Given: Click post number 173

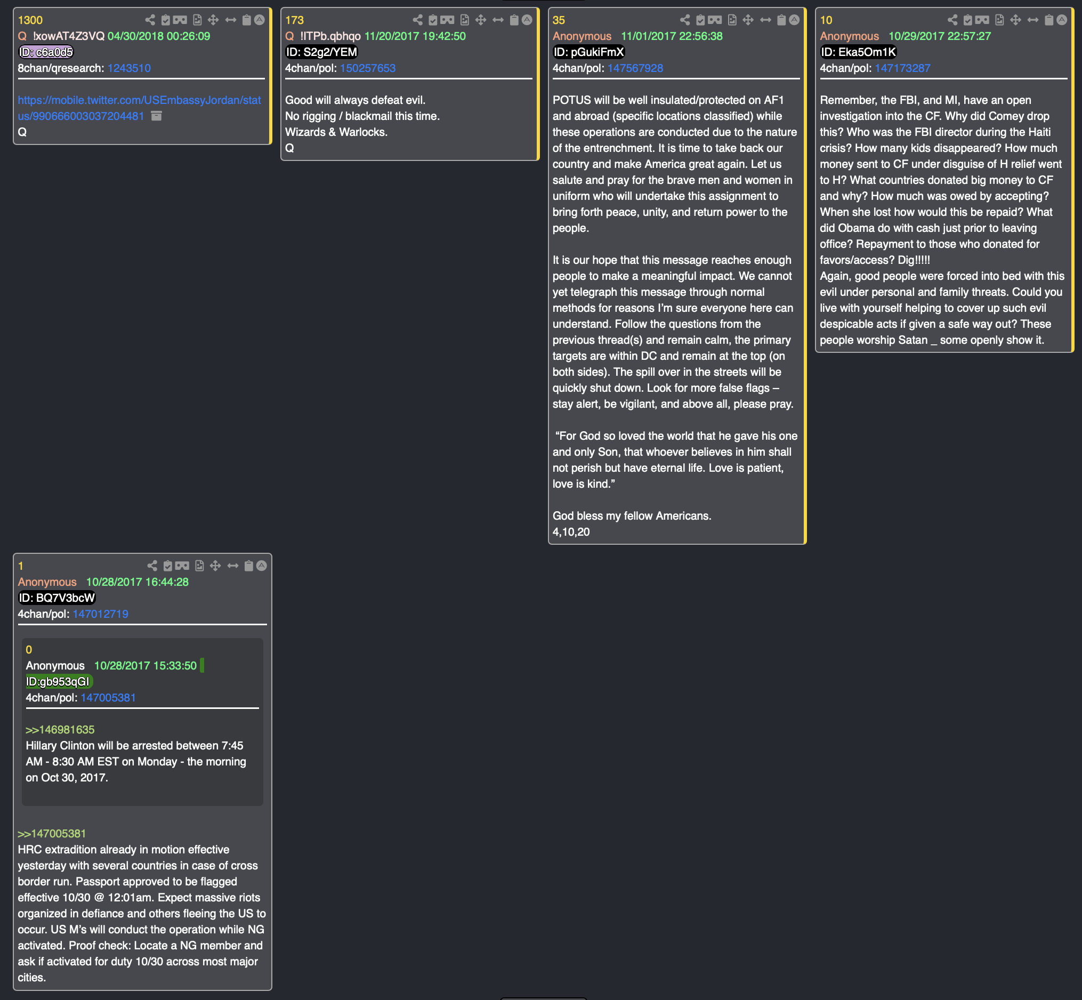Looking at the screenshot, I should coord(294,20).
